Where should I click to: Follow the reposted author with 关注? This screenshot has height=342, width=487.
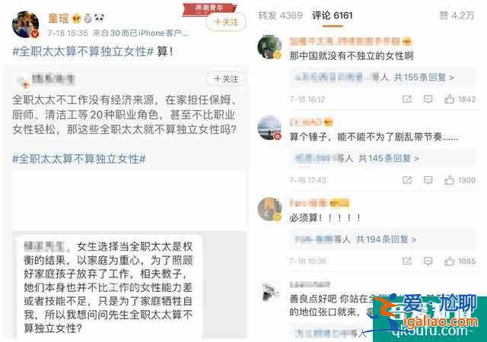[226, 79]
